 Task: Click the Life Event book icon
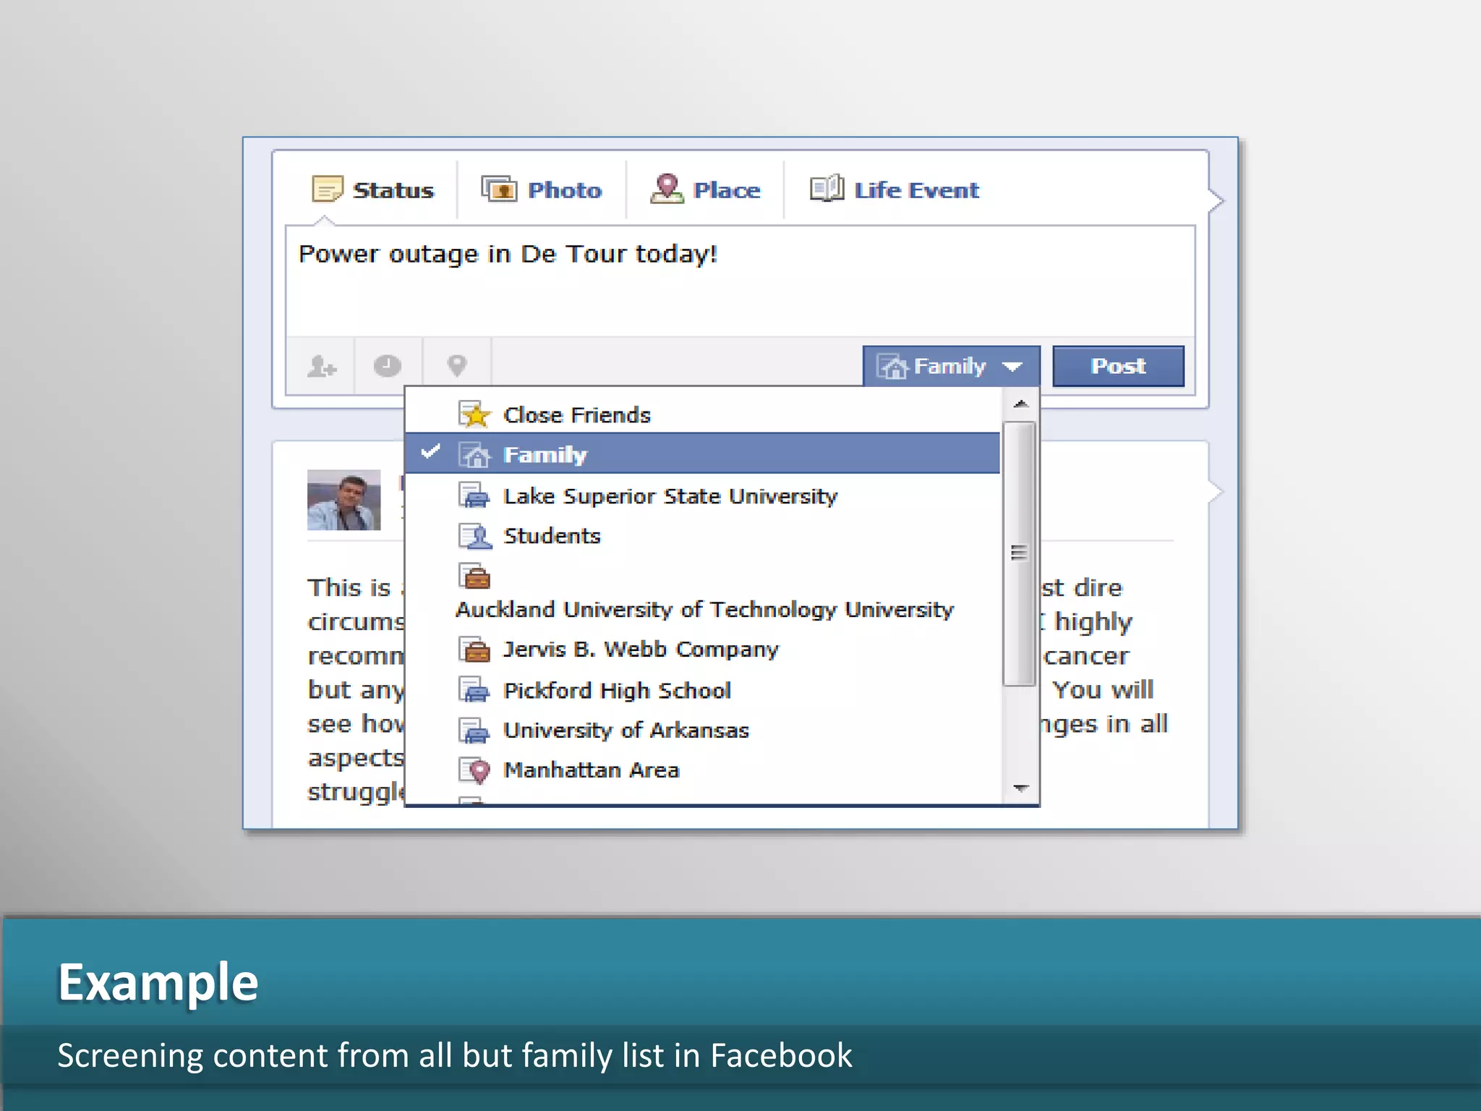pos(827,189)
